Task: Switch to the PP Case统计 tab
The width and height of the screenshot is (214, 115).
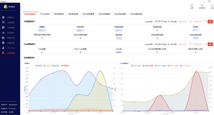Action: coord(45,14)
